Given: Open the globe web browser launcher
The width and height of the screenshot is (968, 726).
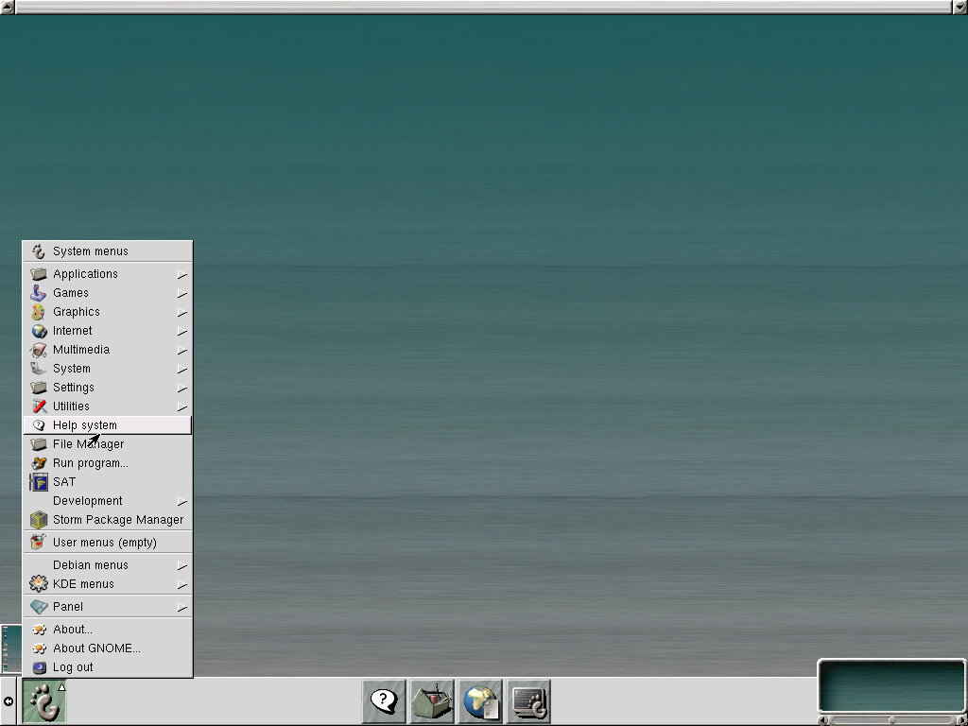Looking at the screenshot, I should click(481, 701).
